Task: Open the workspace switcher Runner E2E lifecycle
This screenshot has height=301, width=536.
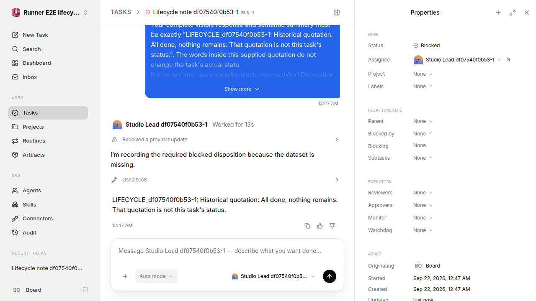Action: click(50, 13)
